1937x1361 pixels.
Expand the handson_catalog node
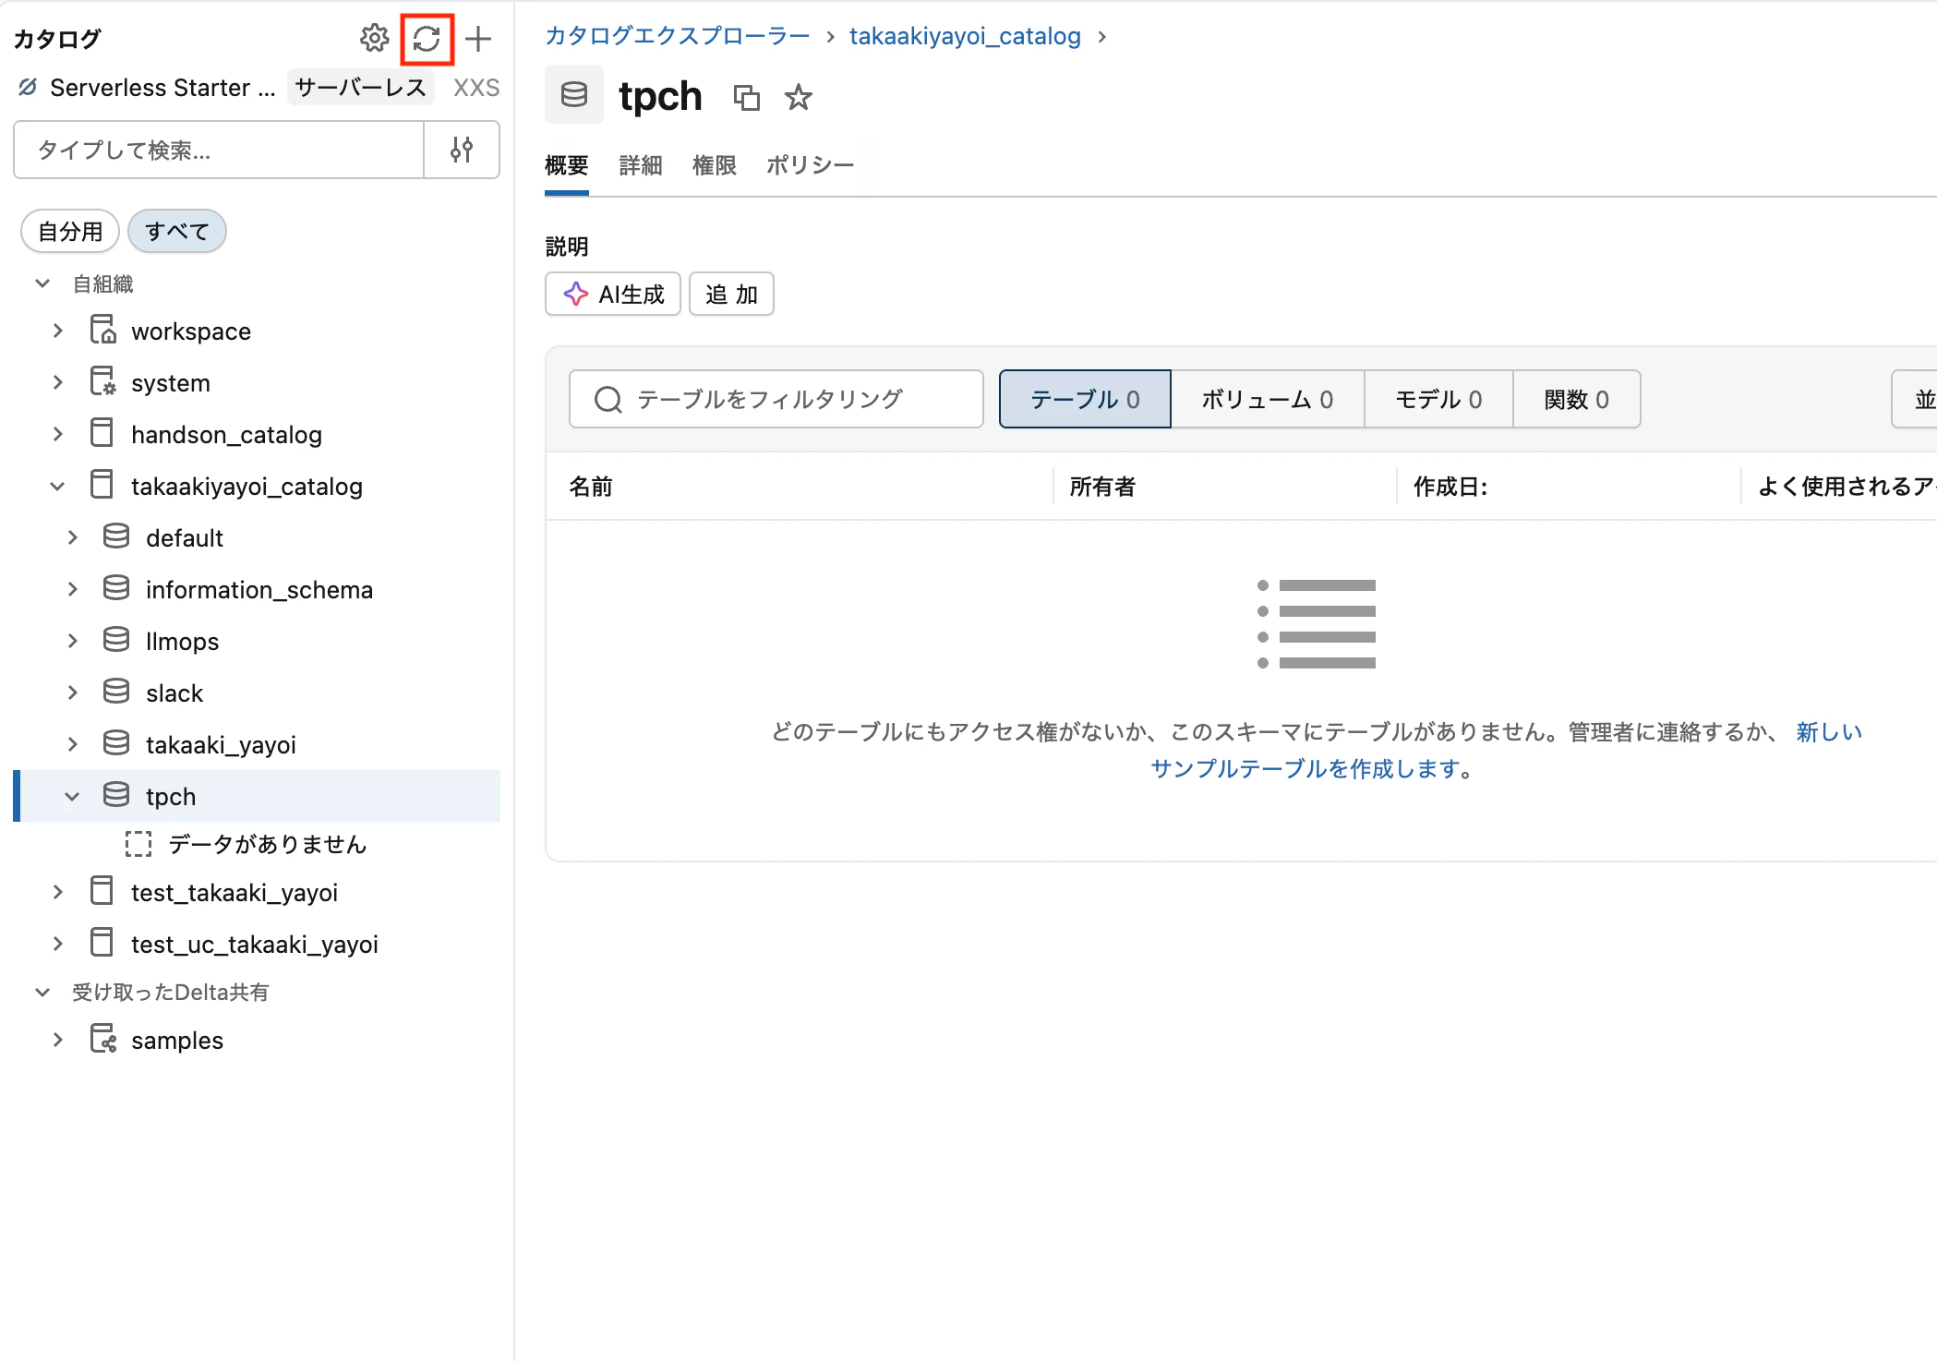click(58, 434)
